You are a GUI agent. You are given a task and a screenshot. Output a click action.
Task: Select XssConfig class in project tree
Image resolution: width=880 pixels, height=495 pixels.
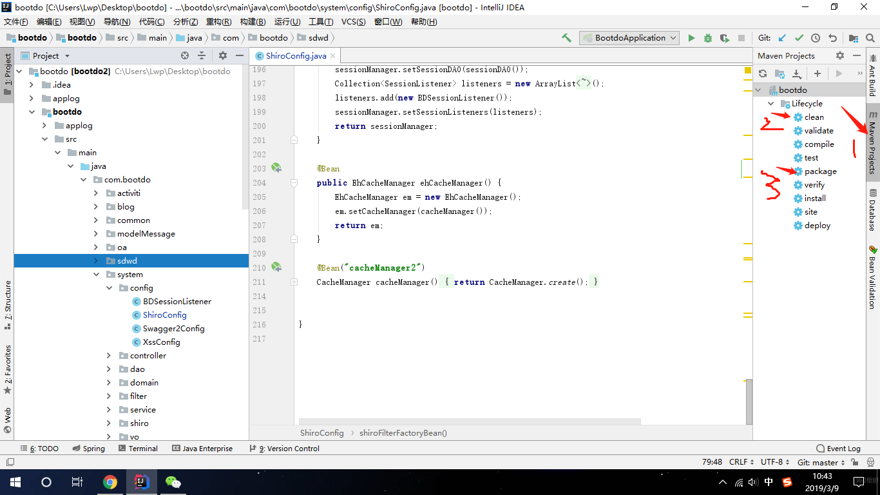[161, 342]
